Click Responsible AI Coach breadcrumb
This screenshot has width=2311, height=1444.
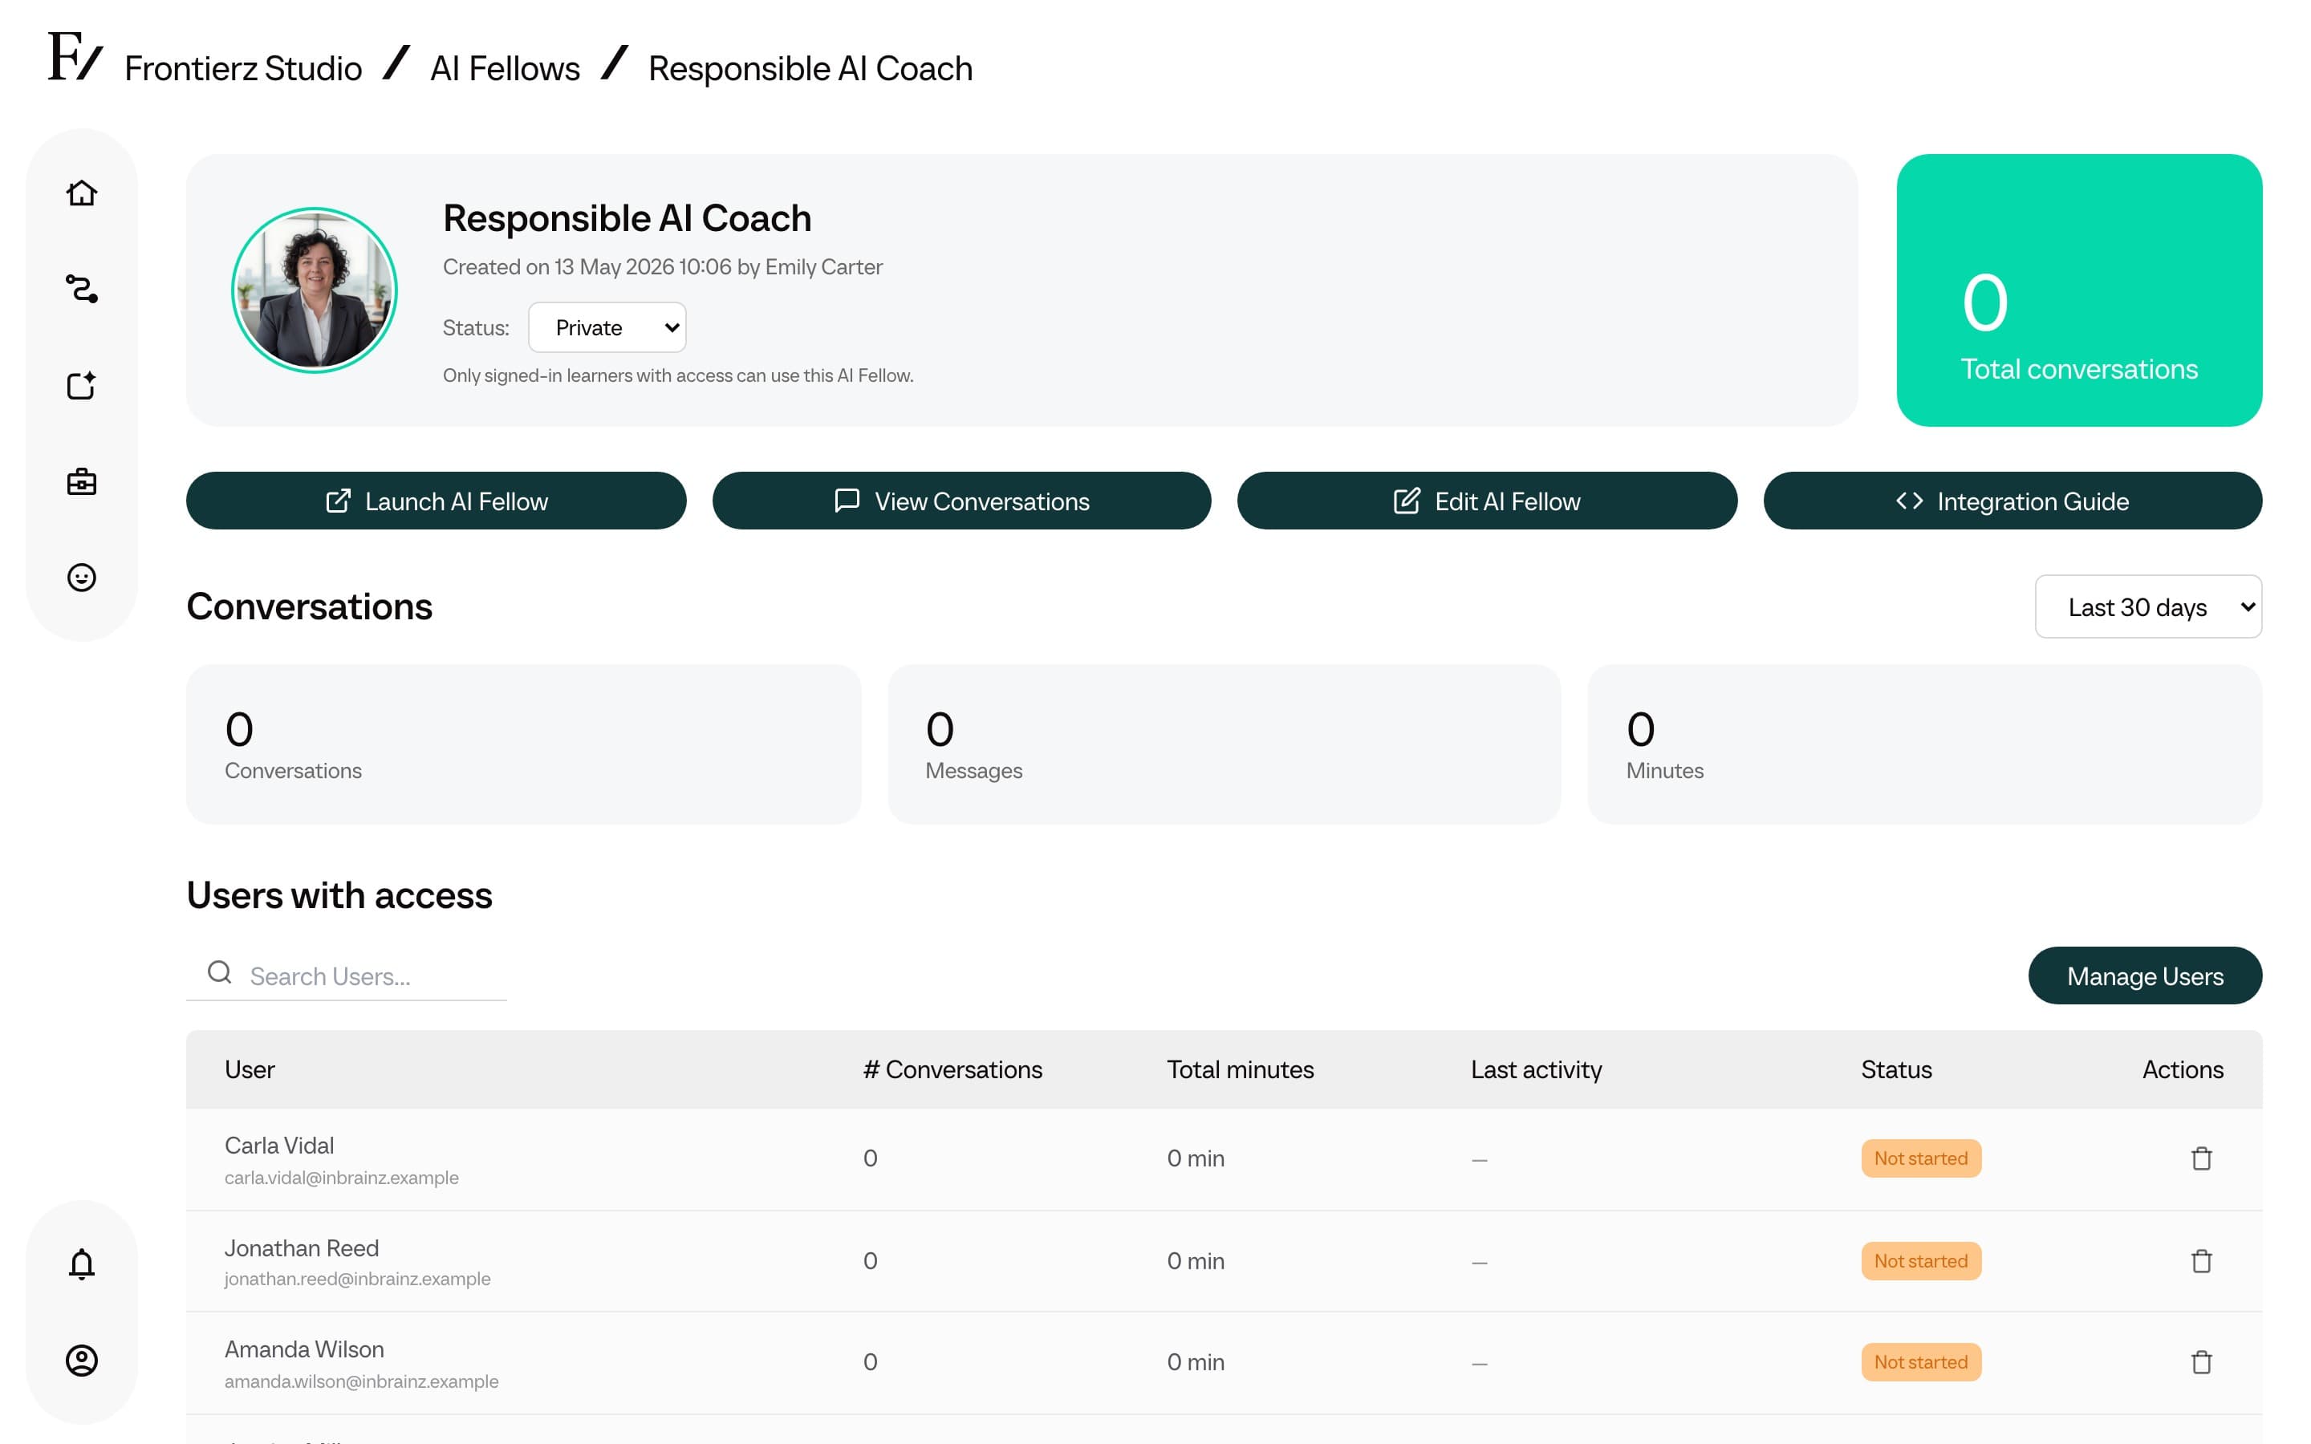(x=810, y=69)
